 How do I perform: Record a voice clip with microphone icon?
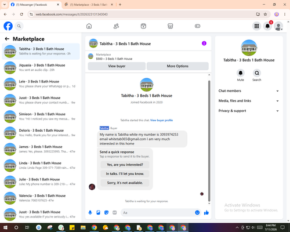[x=90, y=213]
